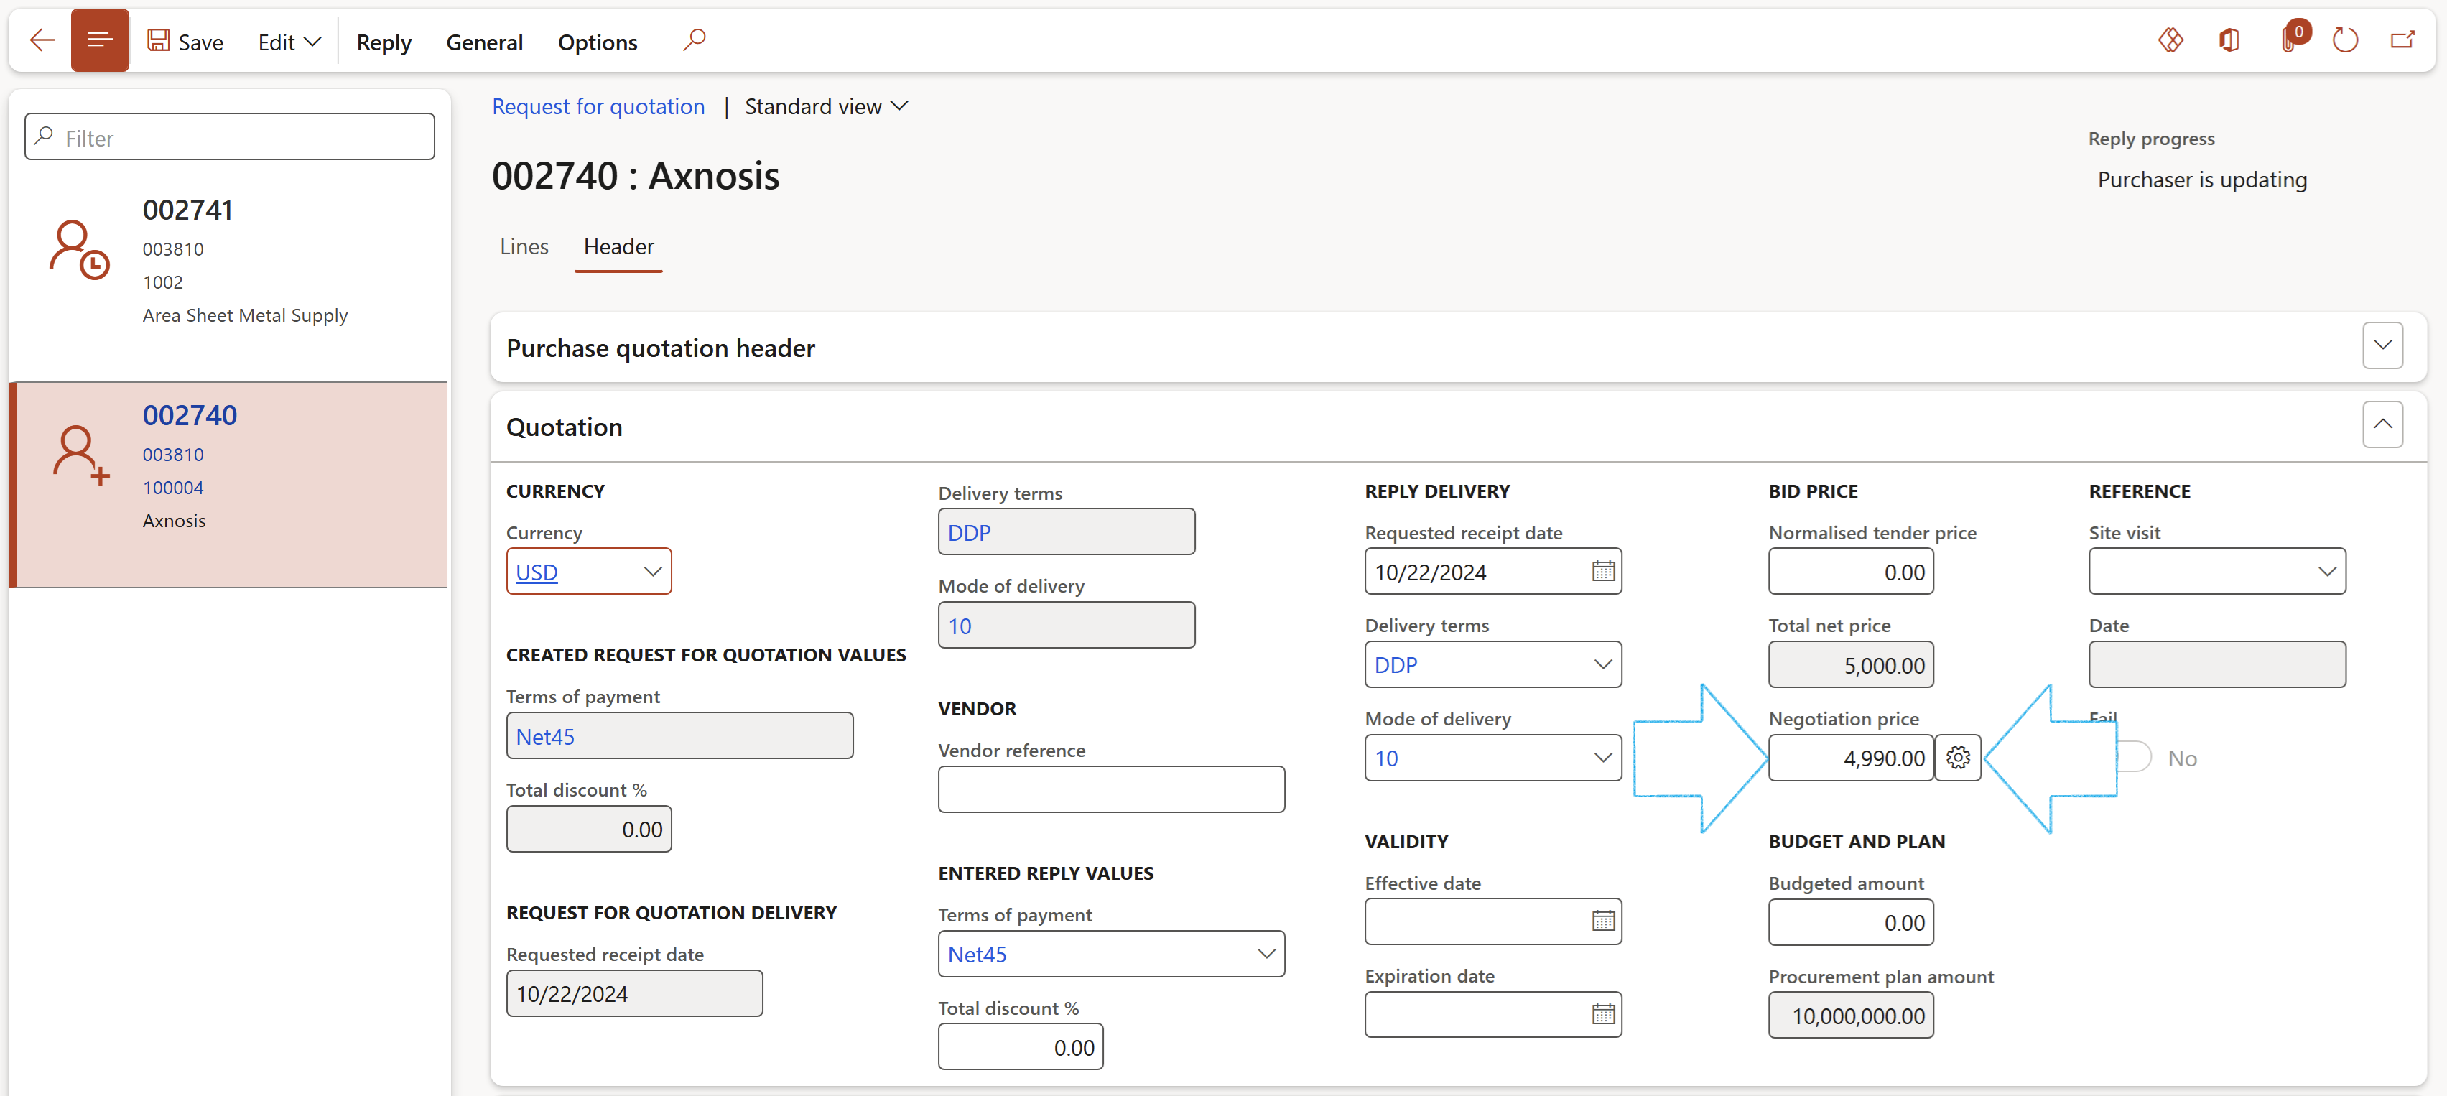Open the Reply menu
This screenshot has width=2447, height=1096.
pos(384,42)
